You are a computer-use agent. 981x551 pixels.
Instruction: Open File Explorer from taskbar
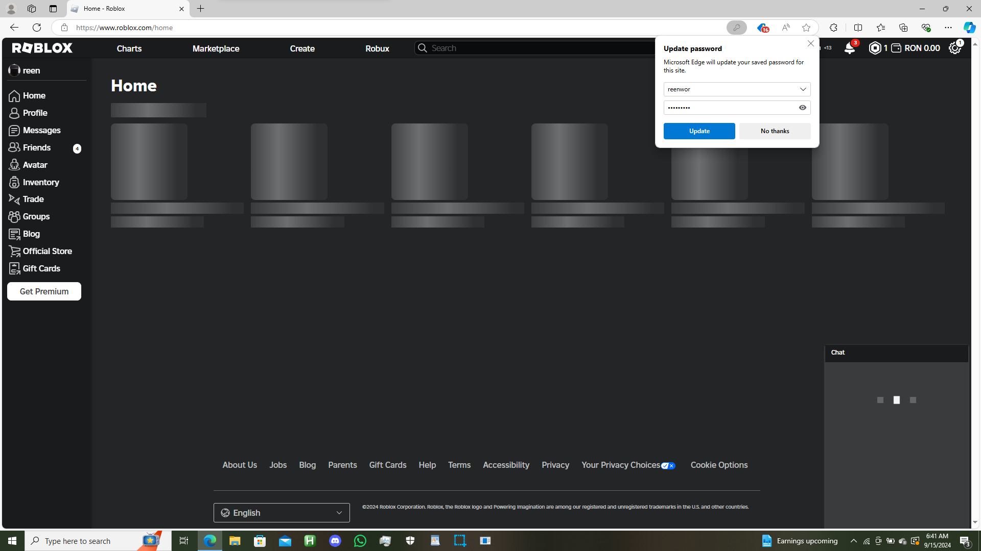tap(235, 541)
